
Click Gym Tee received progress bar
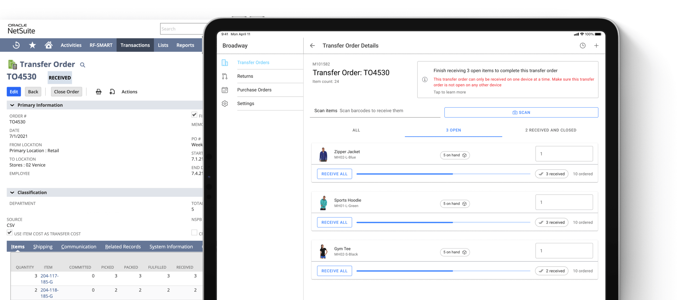(443, 271)
